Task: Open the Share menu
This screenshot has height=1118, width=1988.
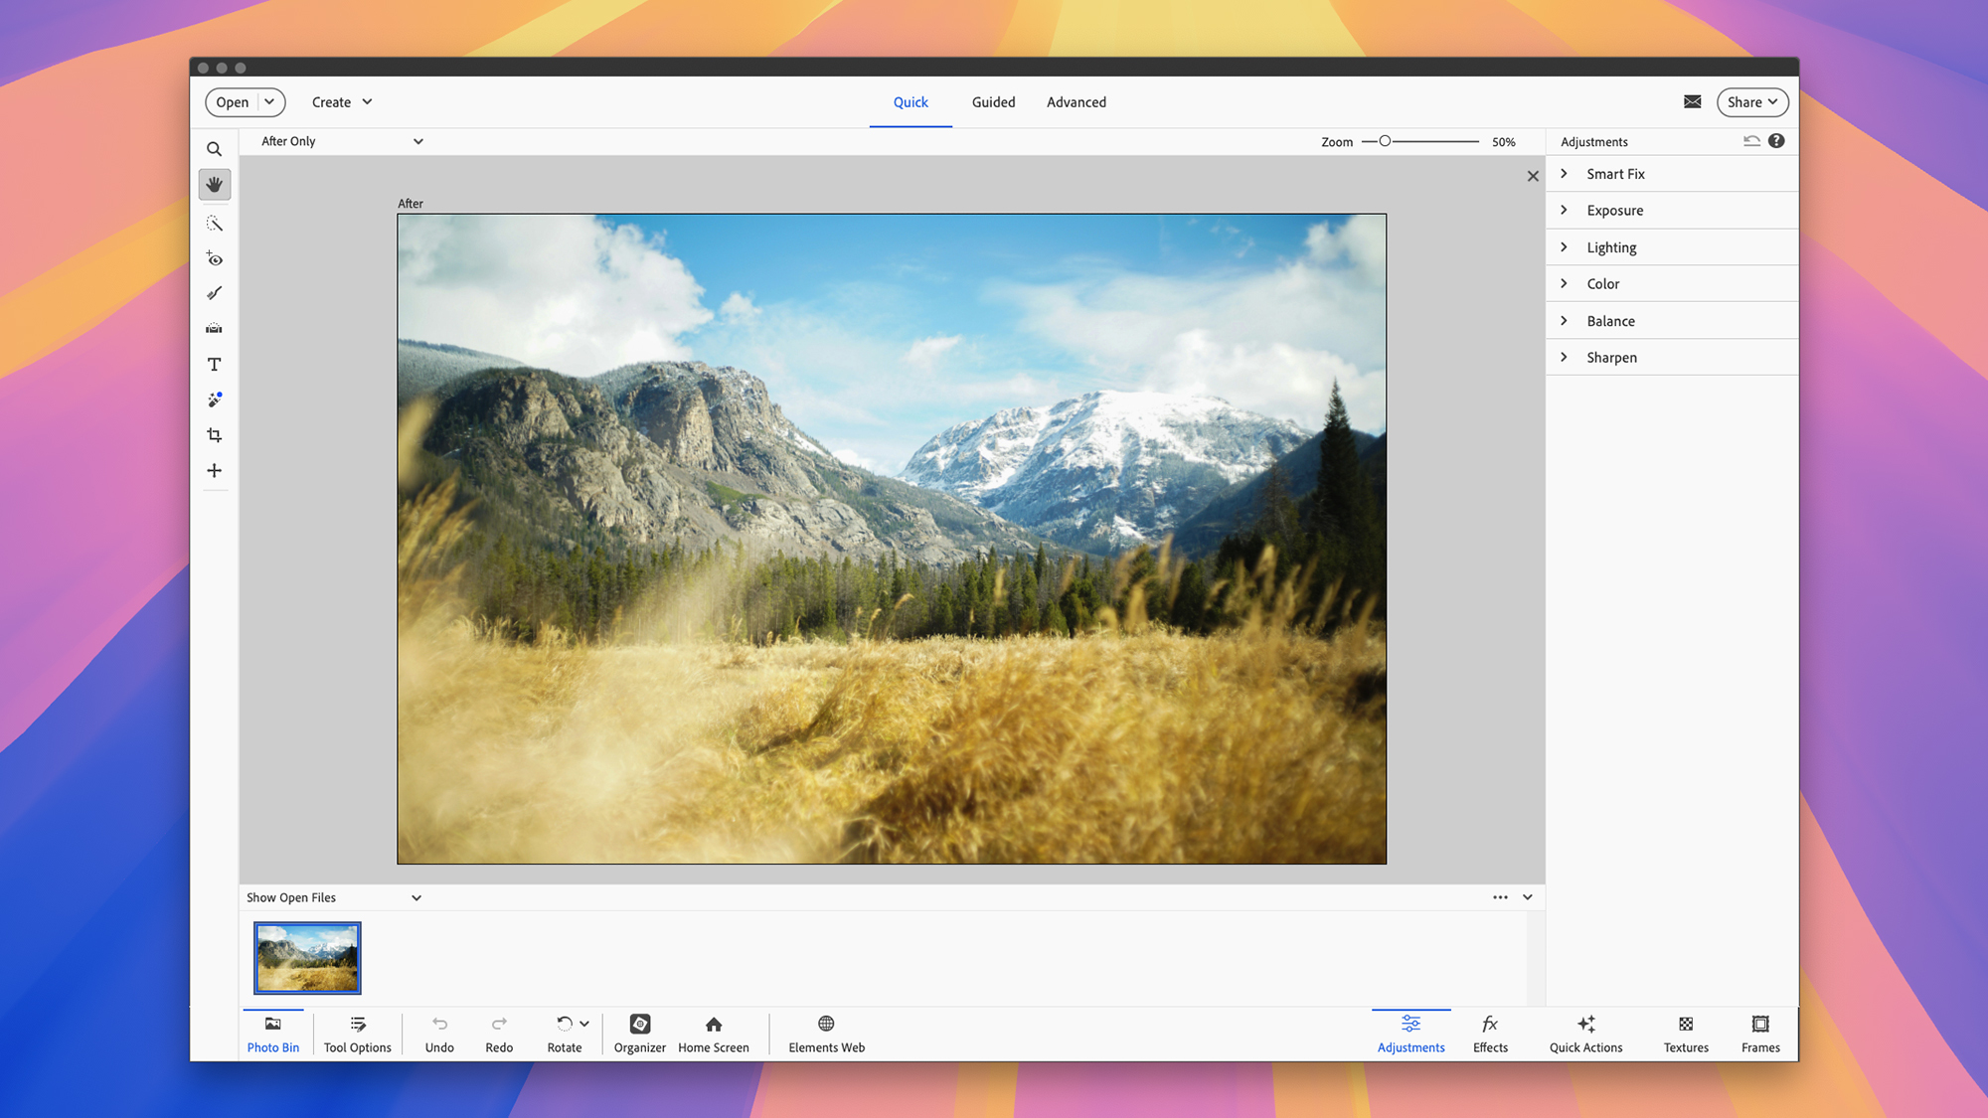Action: [x=1751, y=101]
